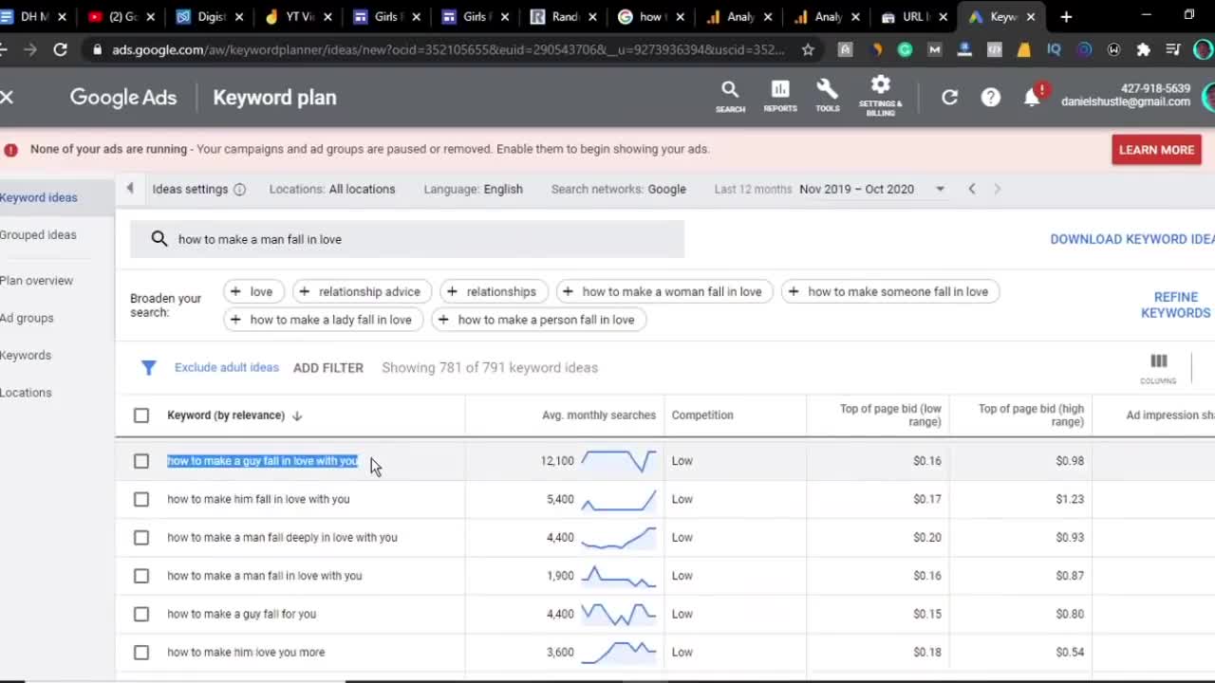Click the magnifier icon in keyword search box
This screenshot has height=683, width=1215.
(159, 239)
